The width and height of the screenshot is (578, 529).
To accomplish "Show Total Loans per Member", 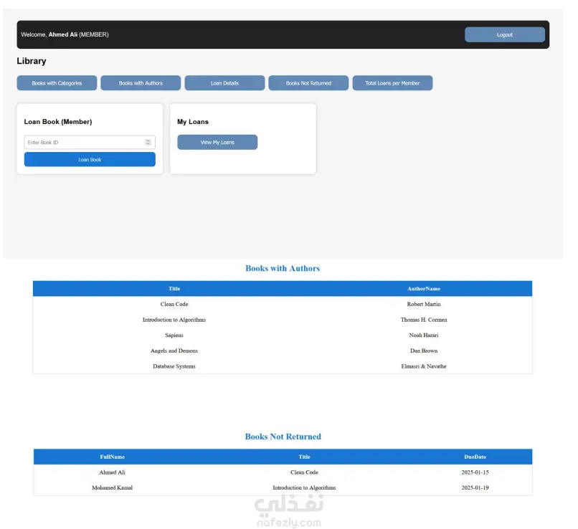I will [392, 83].
